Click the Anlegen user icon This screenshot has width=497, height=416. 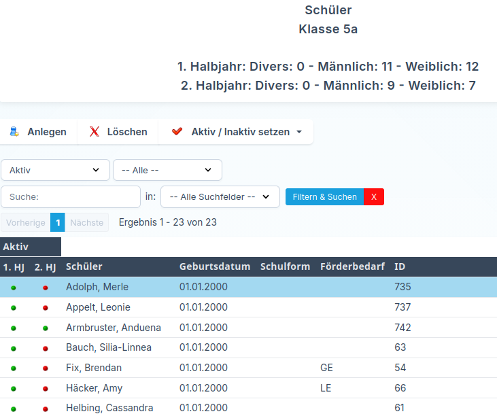click(x=14, y=132)
